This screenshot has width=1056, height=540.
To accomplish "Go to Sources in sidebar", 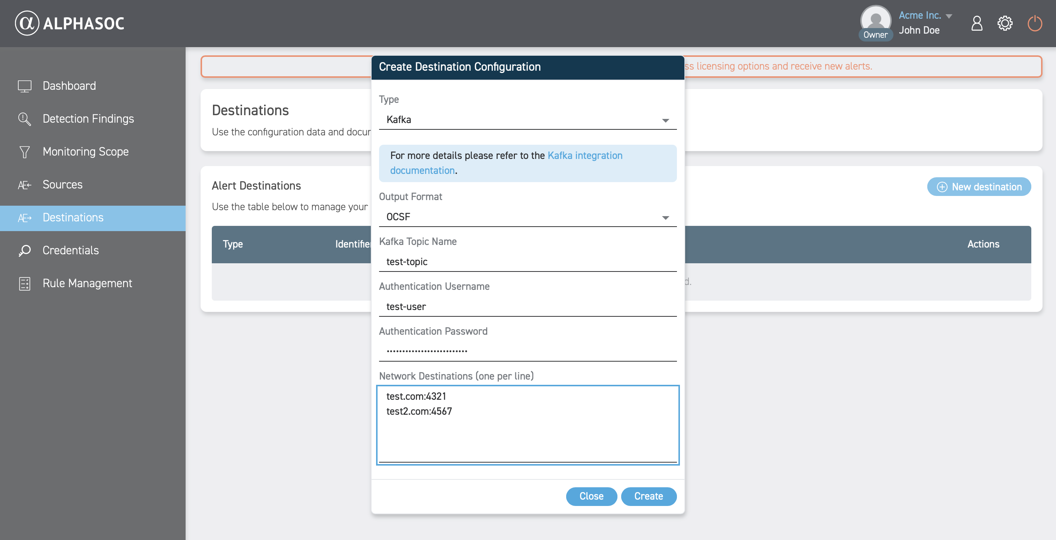I will click(x=62, y=185).
